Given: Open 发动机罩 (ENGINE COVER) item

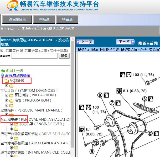Looking at the screenshot, I should tap(42, 124).
